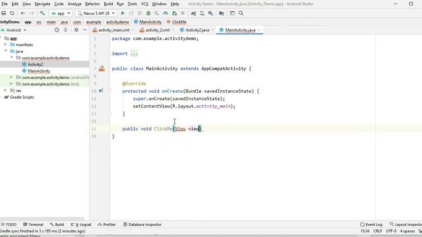The height and width of the screenshot is (237, 422).
Task: Open the Build tool window
Action: 57,224
